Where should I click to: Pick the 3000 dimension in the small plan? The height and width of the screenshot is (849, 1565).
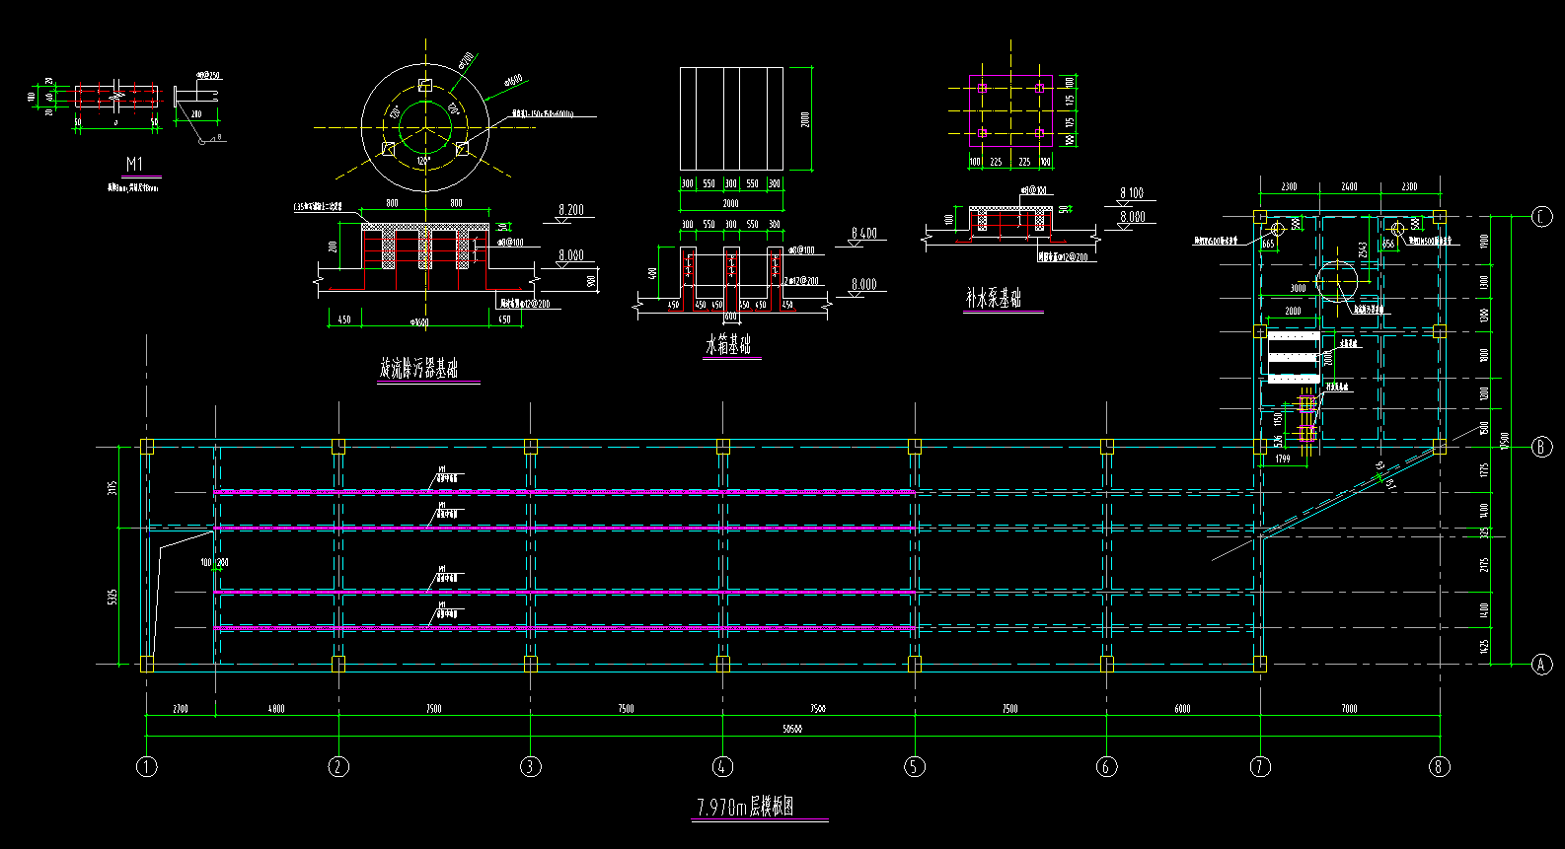1299,288
